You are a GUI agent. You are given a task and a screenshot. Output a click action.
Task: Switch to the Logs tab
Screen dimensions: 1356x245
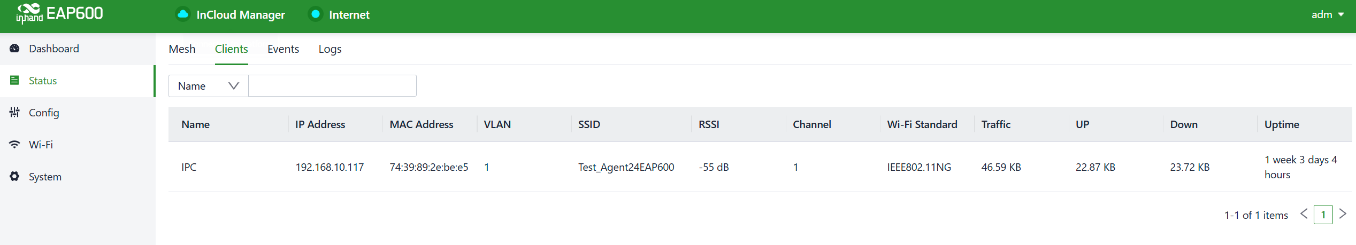(330, 49)
